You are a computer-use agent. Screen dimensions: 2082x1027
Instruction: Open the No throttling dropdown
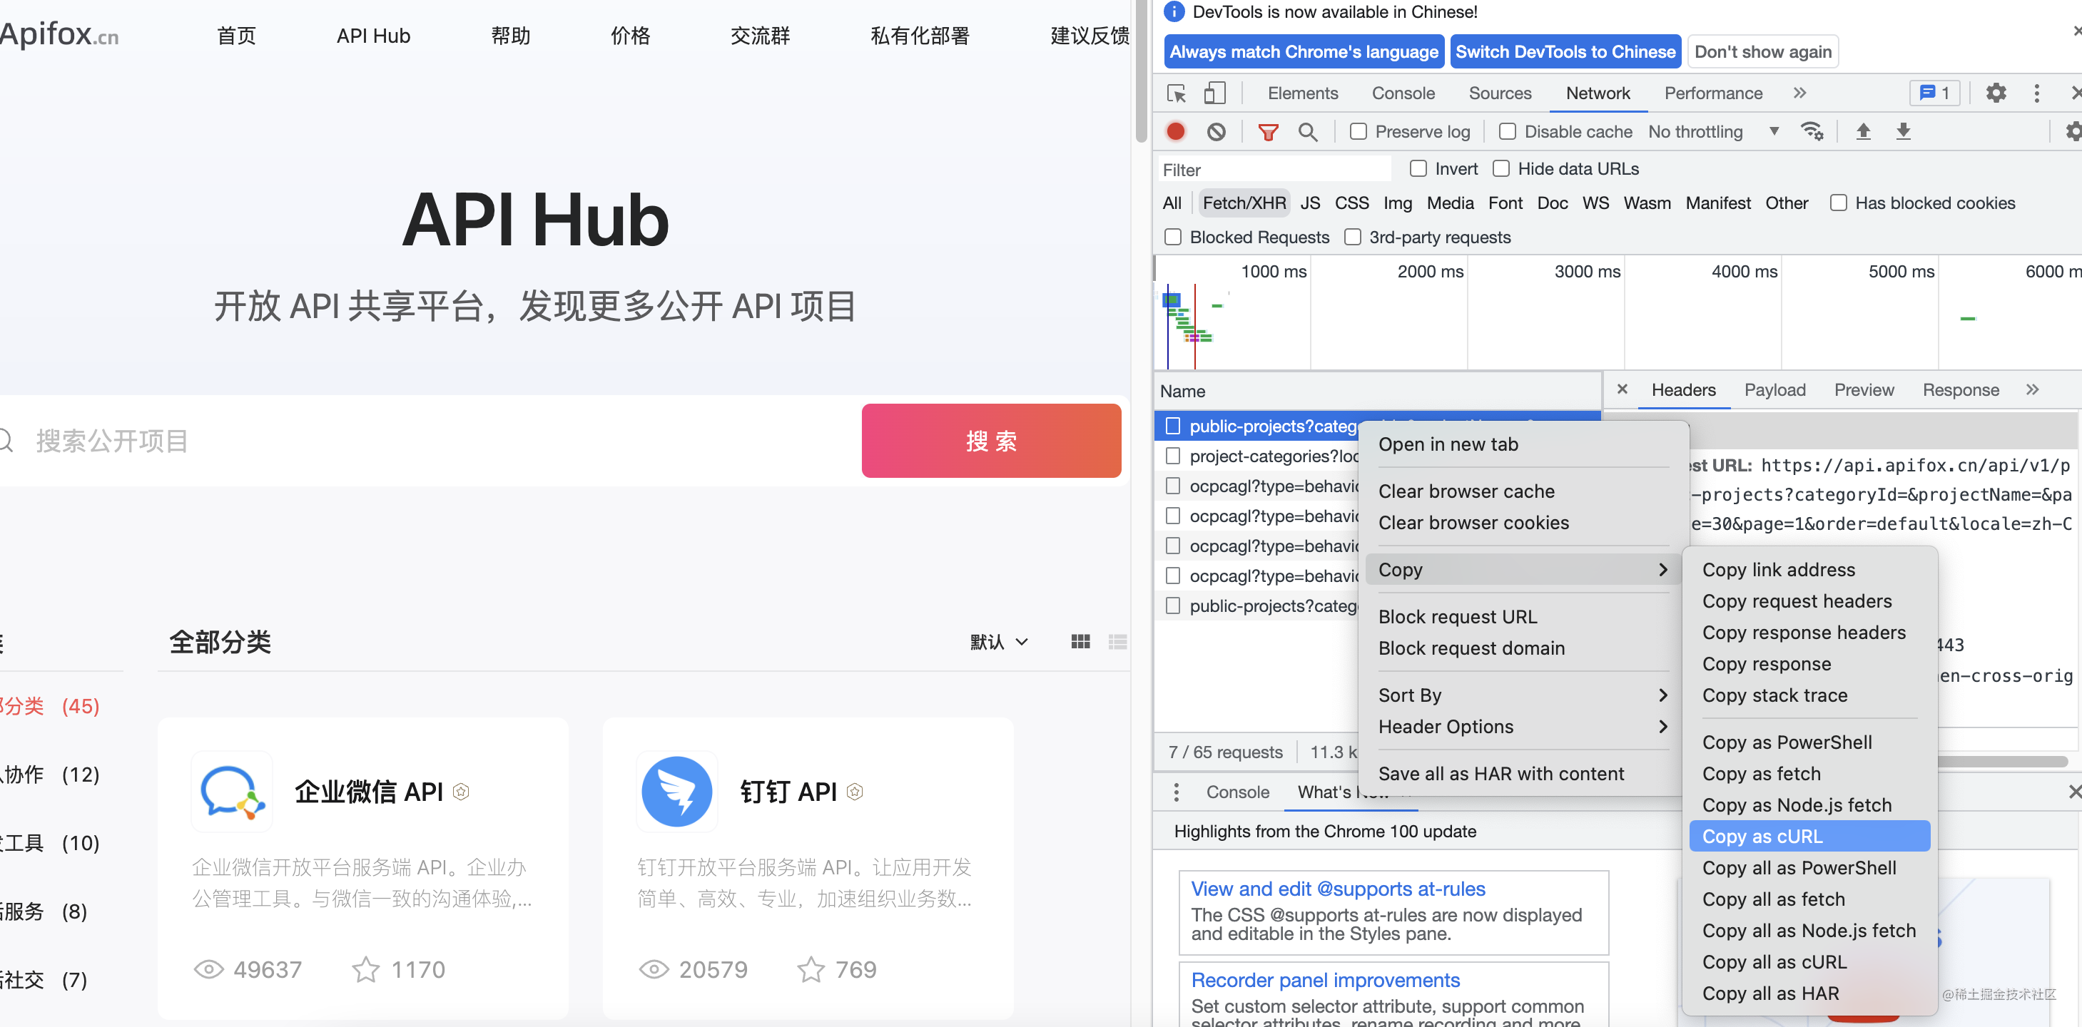click(1713, 132)
